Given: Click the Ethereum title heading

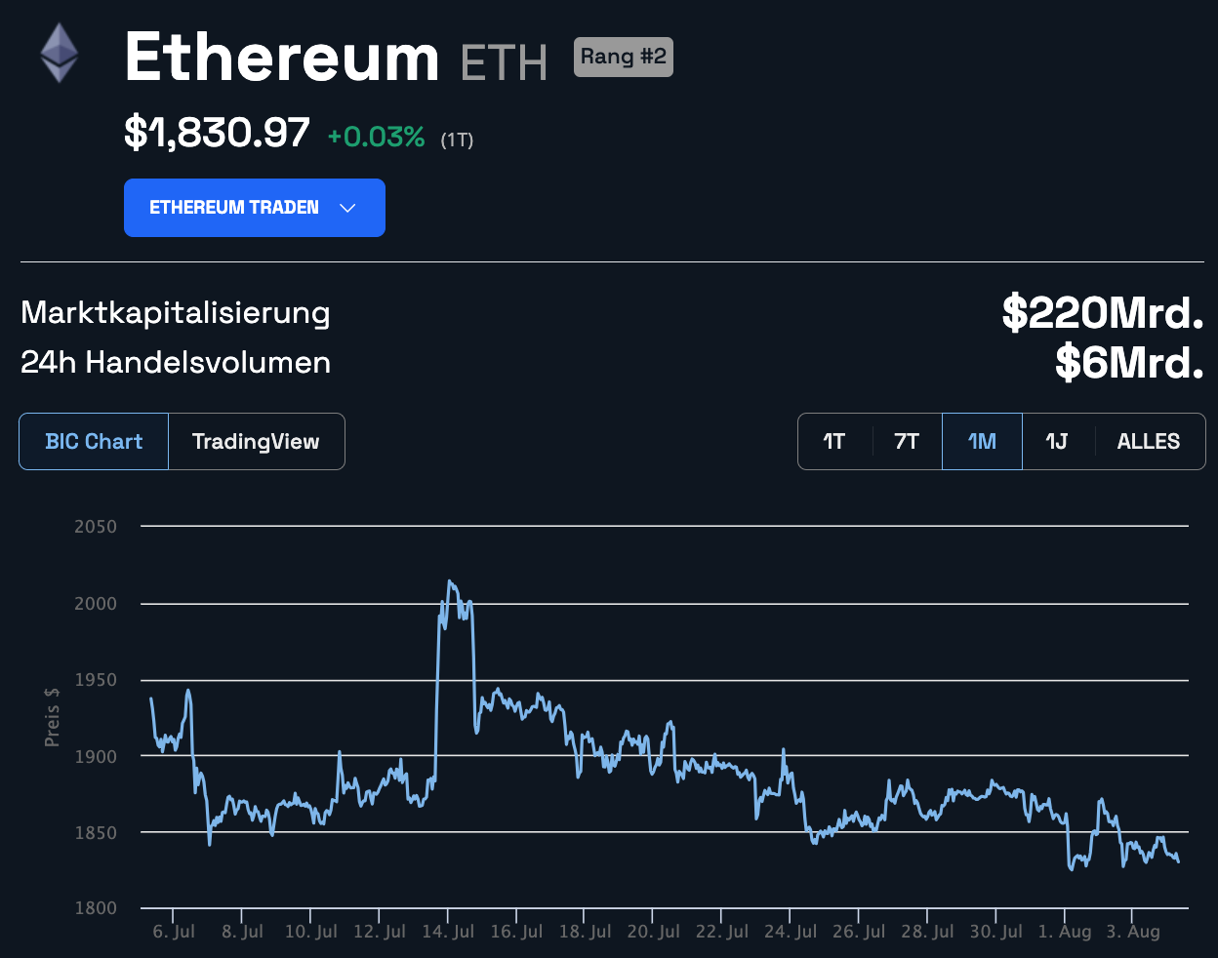Looking at the screenshot, I should coord(282,58).
